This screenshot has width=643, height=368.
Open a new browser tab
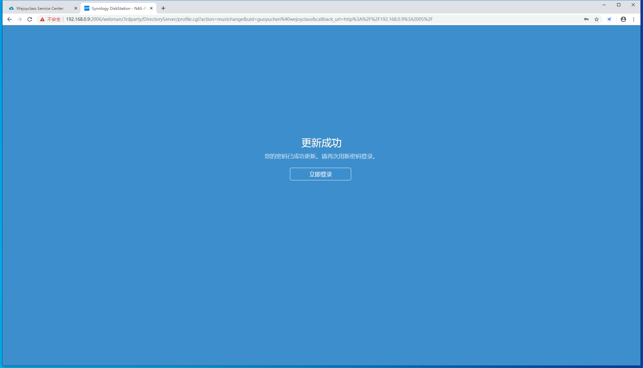tap(163, 9)
